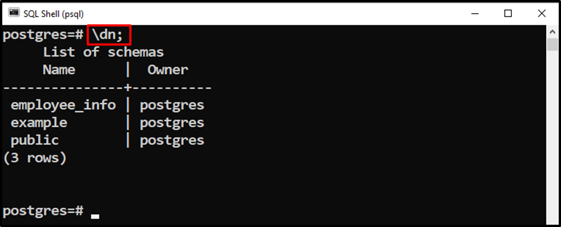Select the example schema name
The height and width of the screenshot is (227, 561).
(39, 123)
